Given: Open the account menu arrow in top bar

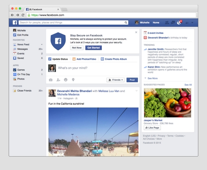Looking at the screenshot, I should pyautogui.click(x=192, y=23).
